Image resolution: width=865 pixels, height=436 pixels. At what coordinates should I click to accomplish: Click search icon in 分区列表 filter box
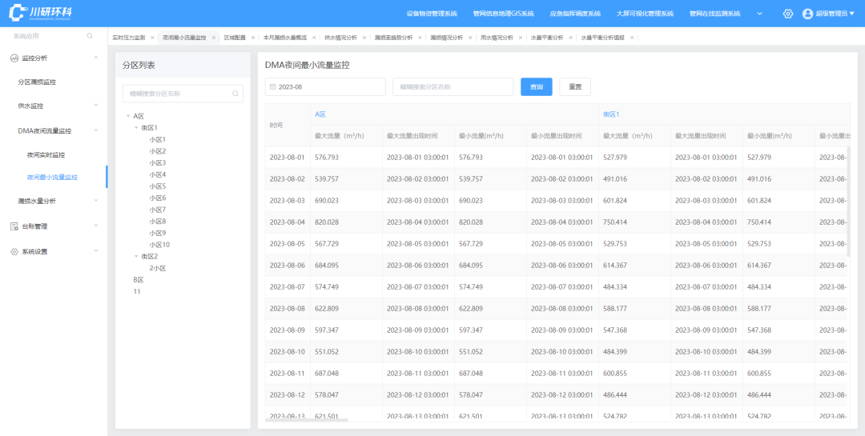coord(235,94)
